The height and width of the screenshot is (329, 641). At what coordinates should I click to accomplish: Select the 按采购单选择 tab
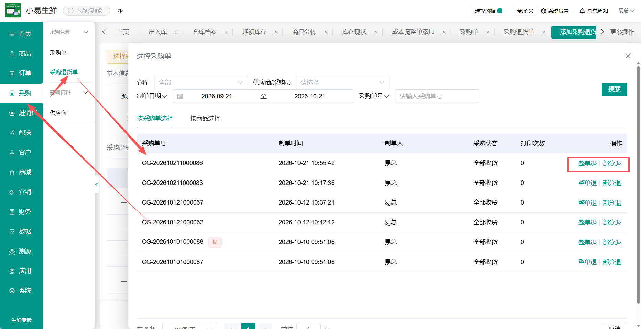point(155,118)
